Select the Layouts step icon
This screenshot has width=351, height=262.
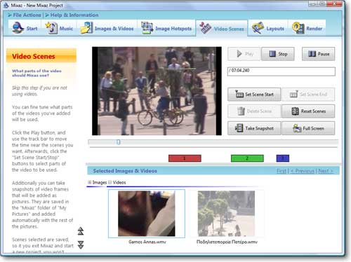point(258,28)
